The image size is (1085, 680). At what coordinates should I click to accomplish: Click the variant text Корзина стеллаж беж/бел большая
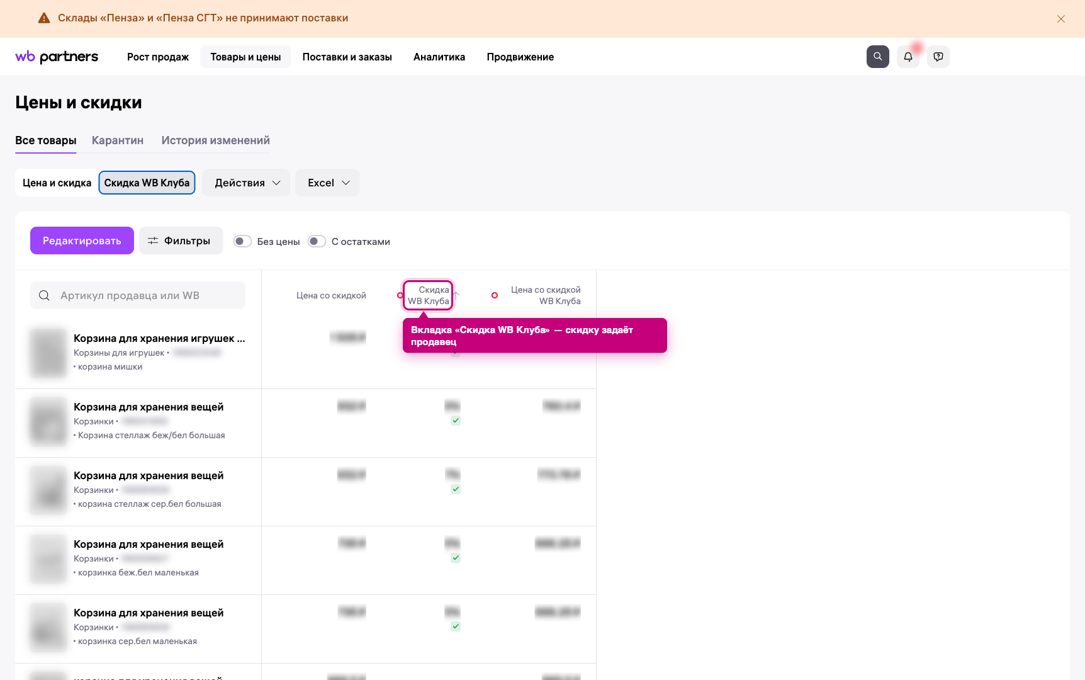(x=152, y=435)
